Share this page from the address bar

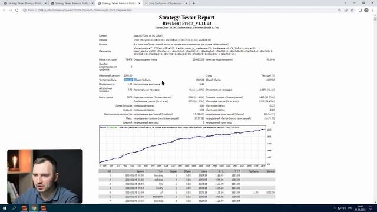click(x=346, y=11)
